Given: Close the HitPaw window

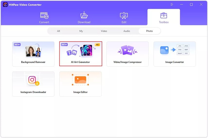Looking at the screenshot, I should [201, 5].
